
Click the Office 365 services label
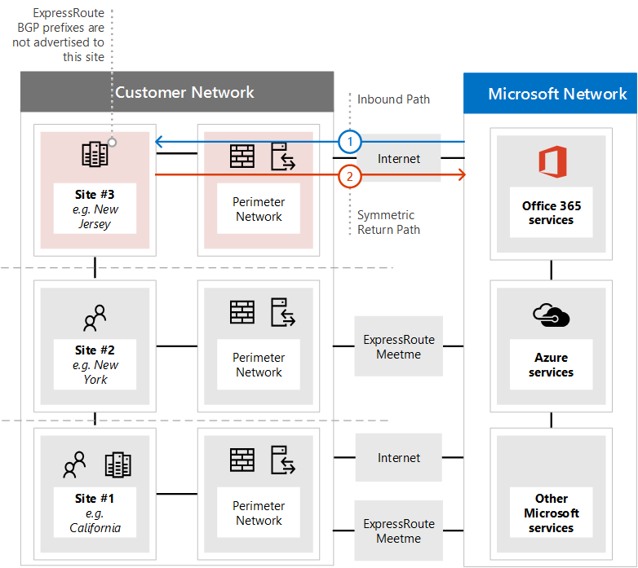(552, 213)
